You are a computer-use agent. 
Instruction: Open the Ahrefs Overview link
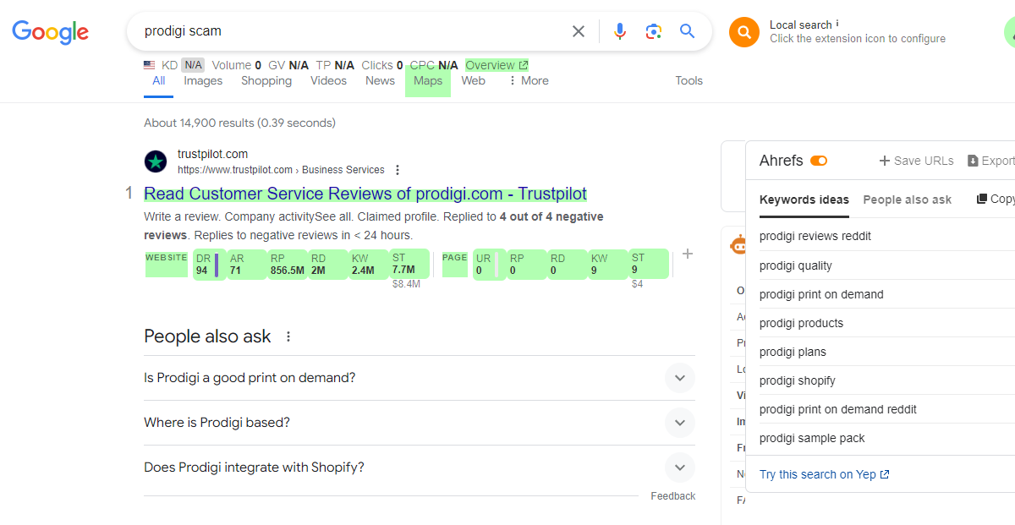[x=497, y=65]
